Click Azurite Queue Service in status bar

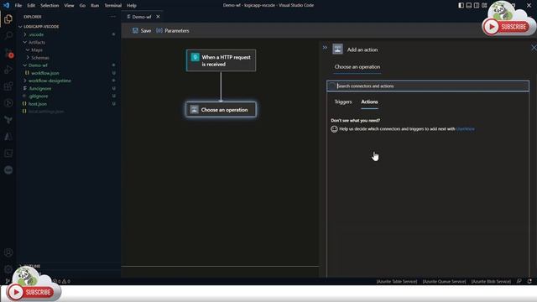(x=444, y=281)
